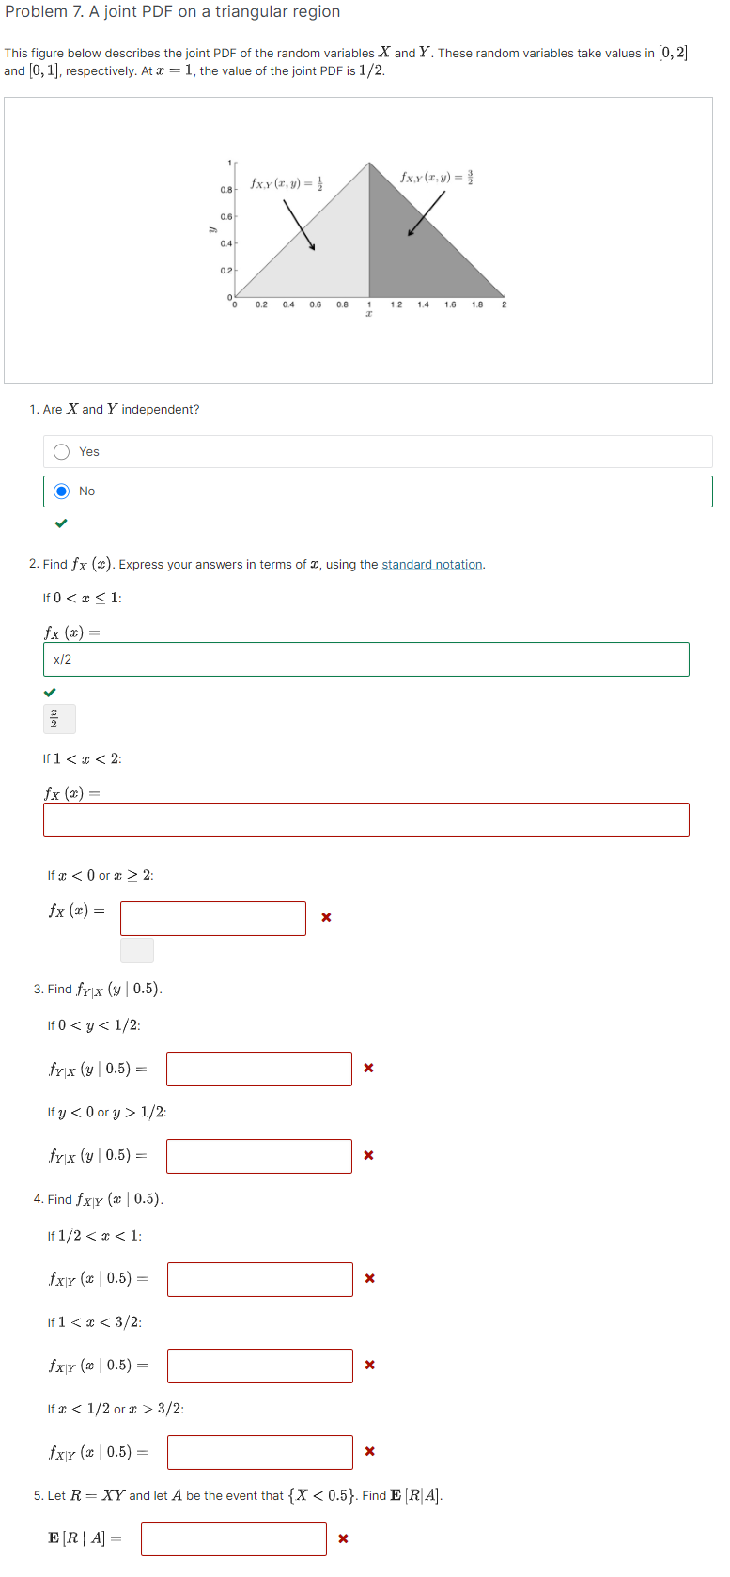
Task: Click the input field for fX(x) when 1<x<2
Action: (366, 820)
